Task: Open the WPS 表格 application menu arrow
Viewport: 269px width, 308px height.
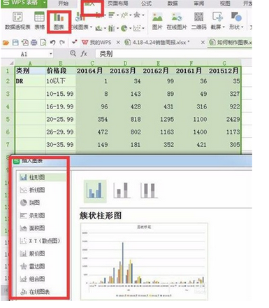Action: coord(44,3)
